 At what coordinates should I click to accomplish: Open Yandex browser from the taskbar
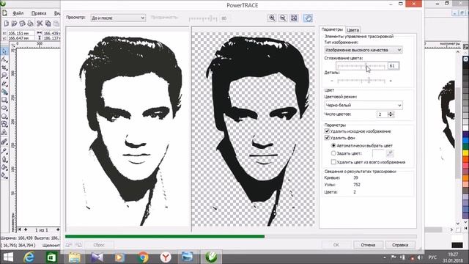166,257
